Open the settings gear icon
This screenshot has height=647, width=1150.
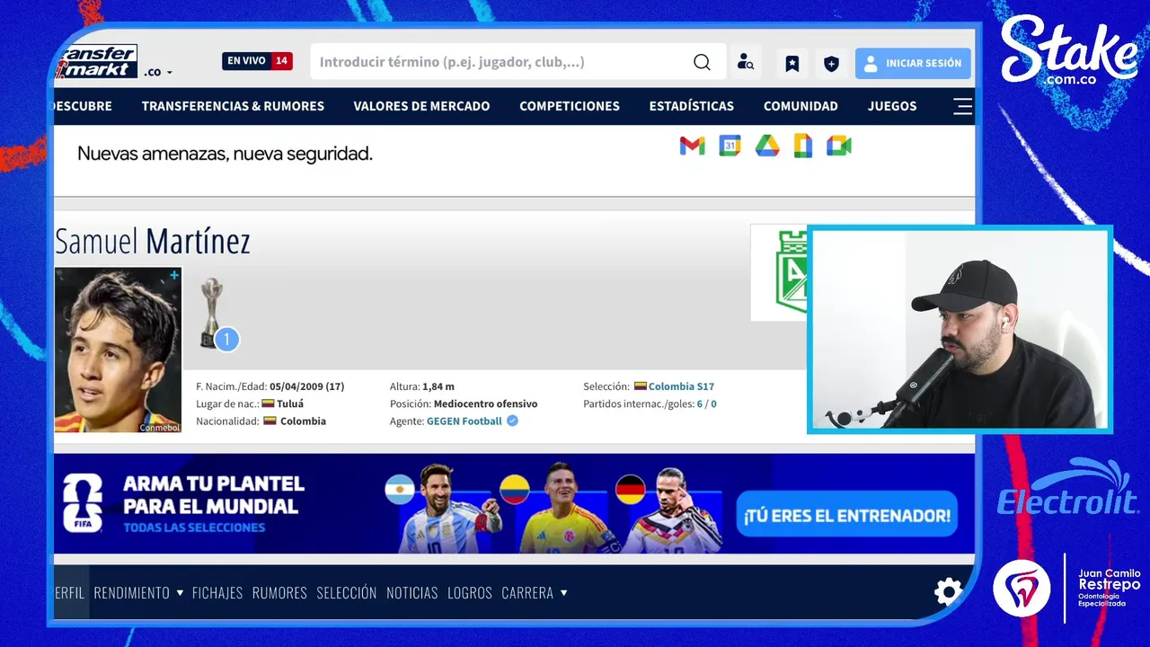948,591
